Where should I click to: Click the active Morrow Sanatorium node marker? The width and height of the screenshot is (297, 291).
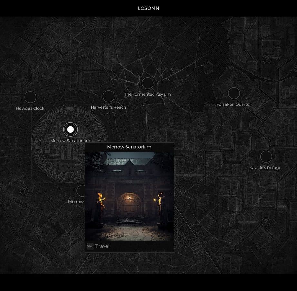(71, 130)
